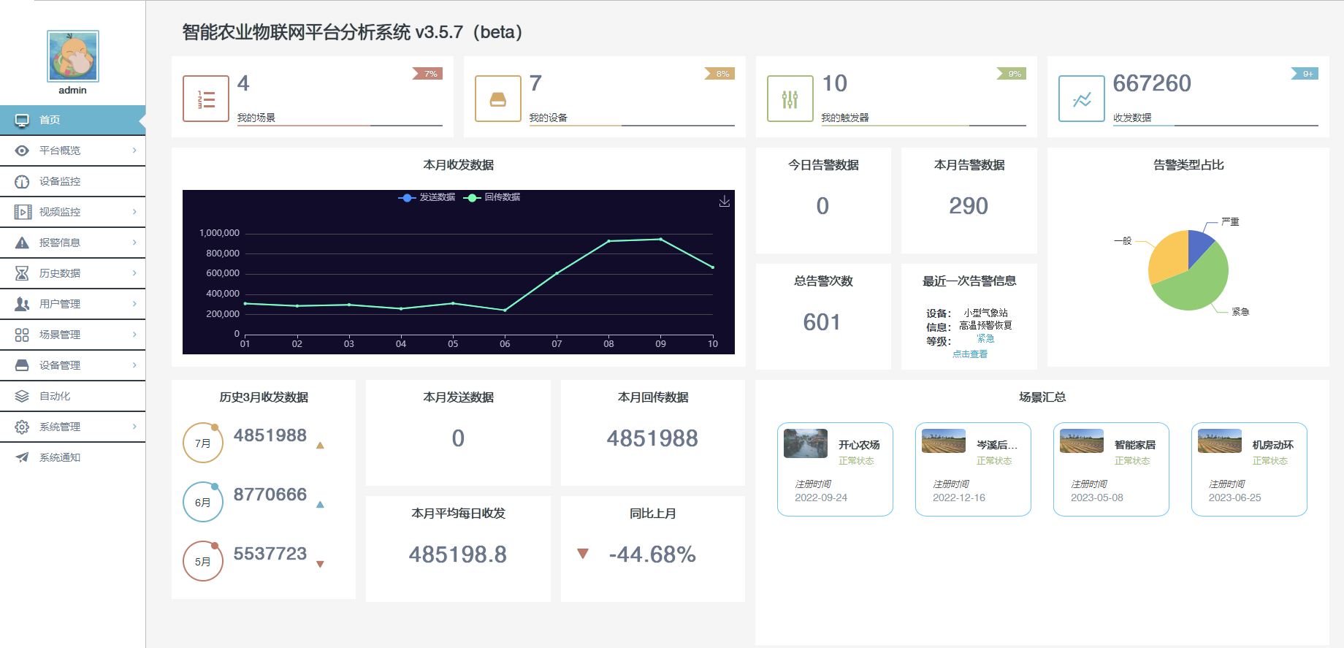Click the 5月 circle badge
The width and height of the screenshot is (1344, 648).
202,561
